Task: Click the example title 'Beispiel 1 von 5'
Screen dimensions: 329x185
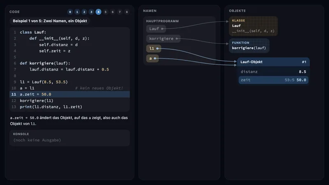Action: coord(50,21)
